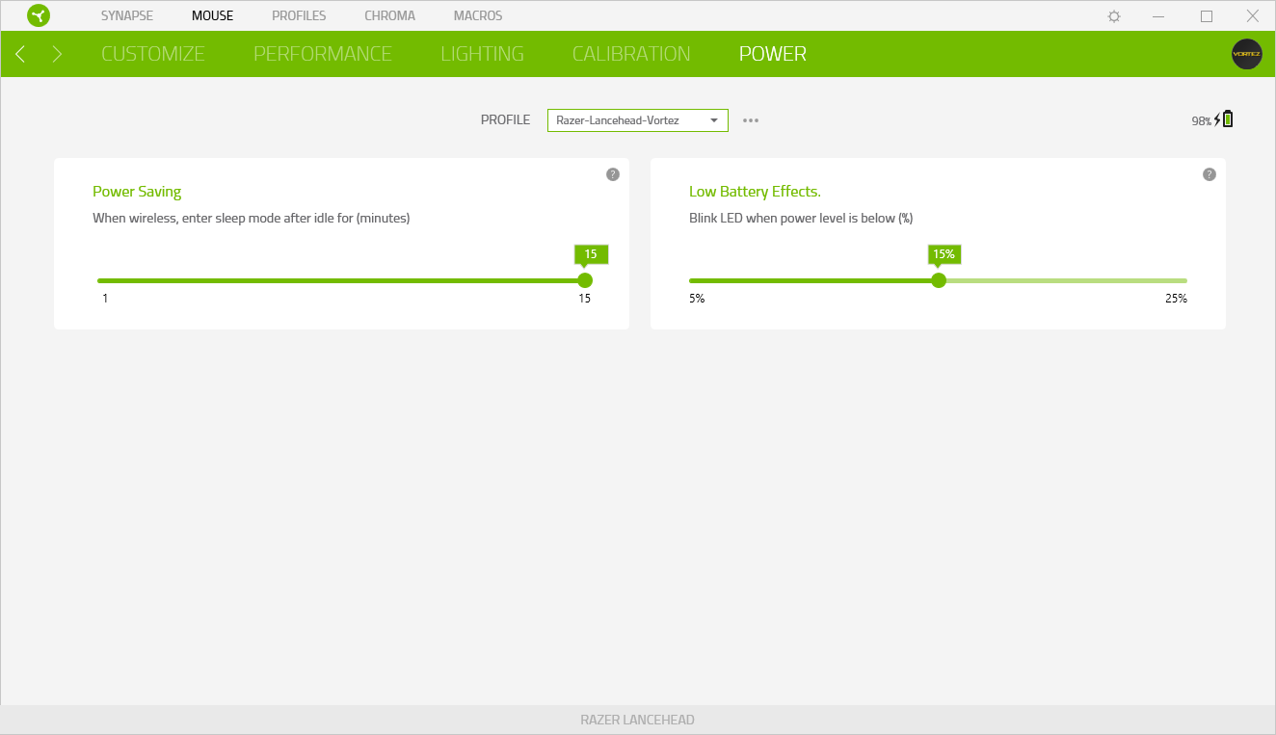Click the low battery slider track near 25%
The image size is (1276, 735).
click(x=1183, y=280)
